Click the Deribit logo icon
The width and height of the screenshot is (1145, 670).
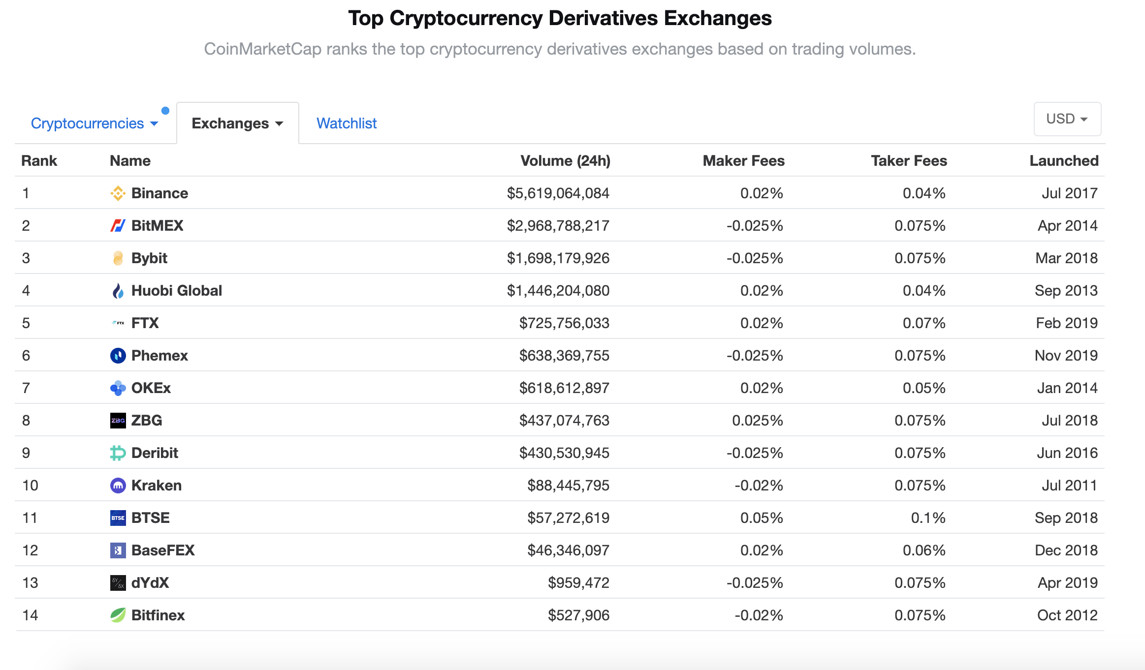pos(118,453)
